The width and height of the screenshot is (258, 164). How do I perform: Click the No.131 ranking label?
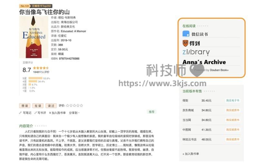coord(25,6)
